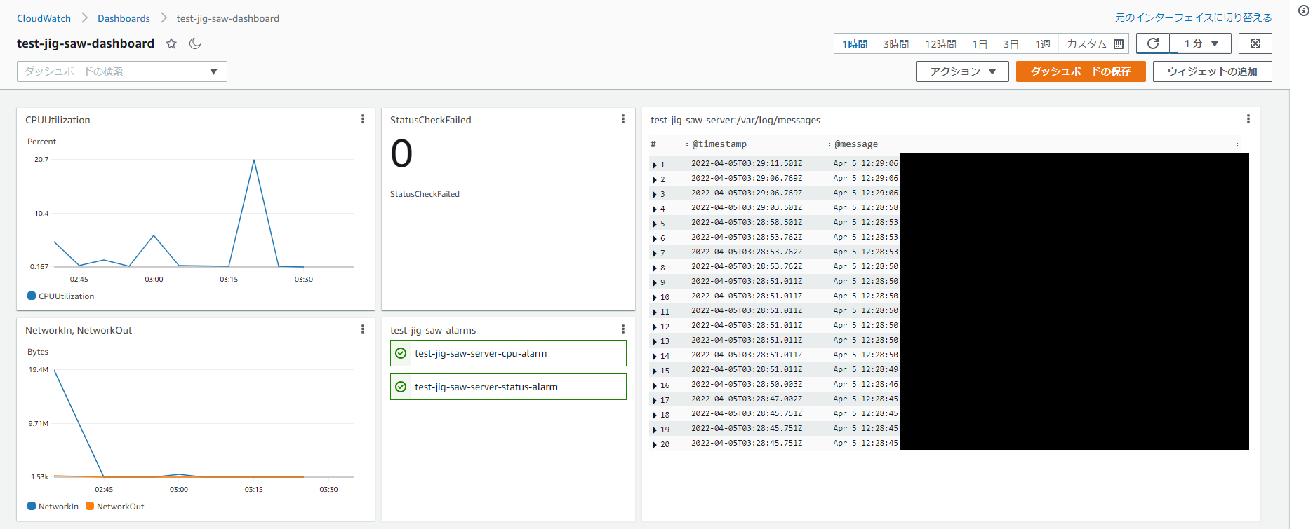1313x529 pixels.
Task: Click the ダッシュボードの保存 button
Action: click(x=1081, y=71)
